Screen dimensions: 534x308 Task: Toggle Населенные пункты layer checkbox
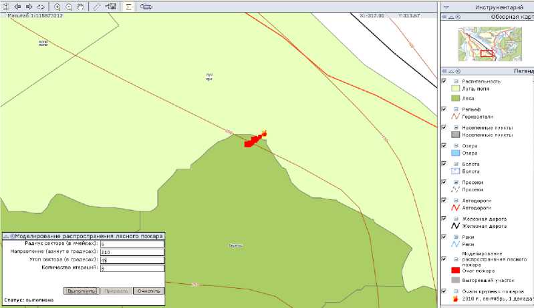(444, 127)
